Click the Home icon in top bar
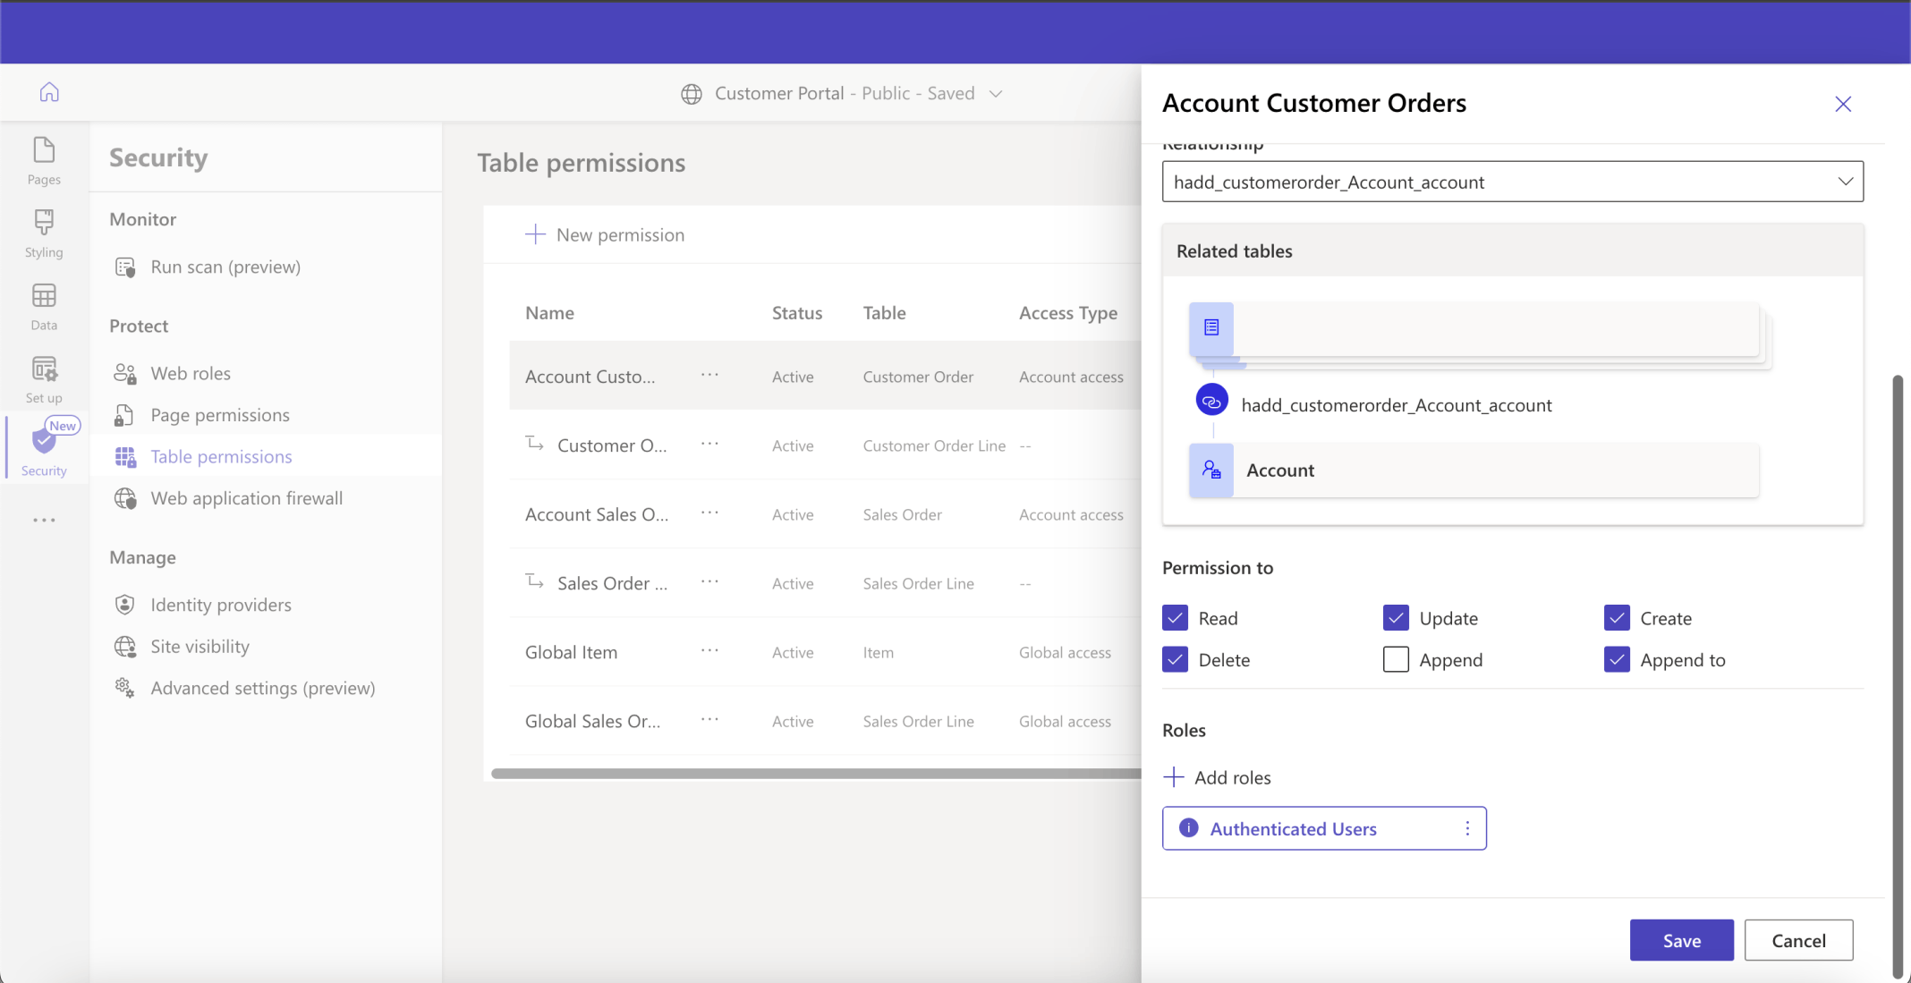 (49, 92)
